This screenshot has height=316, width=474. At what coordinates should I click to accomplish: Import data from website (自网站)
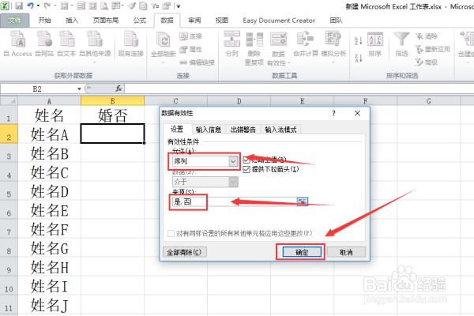[44, 44]
